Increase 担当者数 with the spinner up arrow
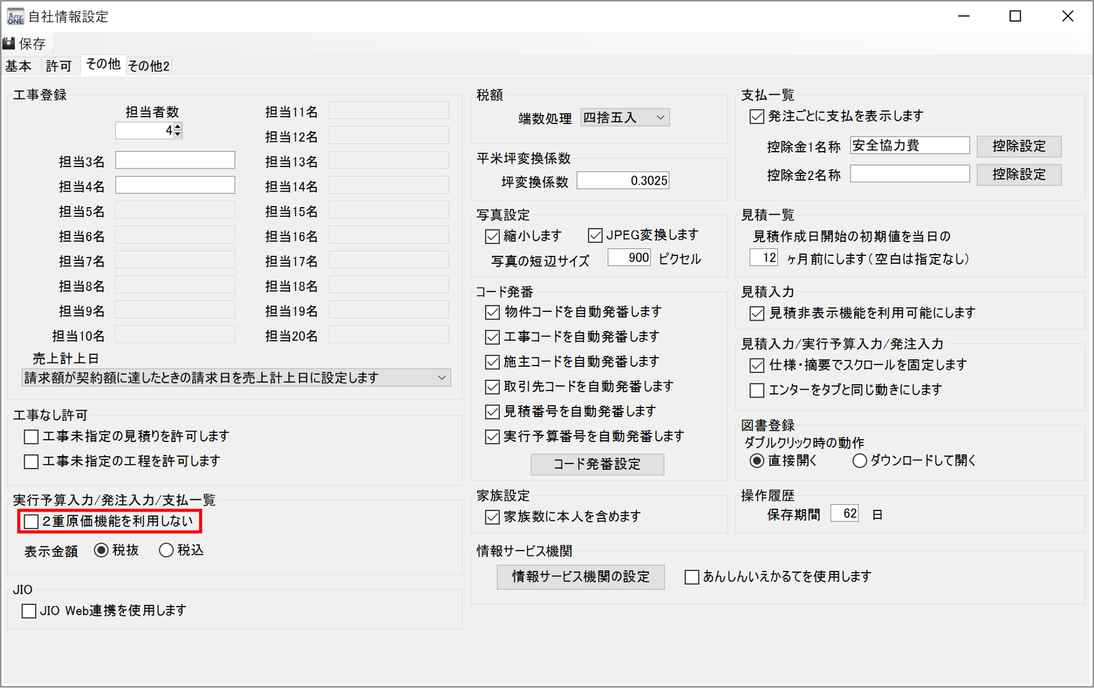 [x=178, y=126]
